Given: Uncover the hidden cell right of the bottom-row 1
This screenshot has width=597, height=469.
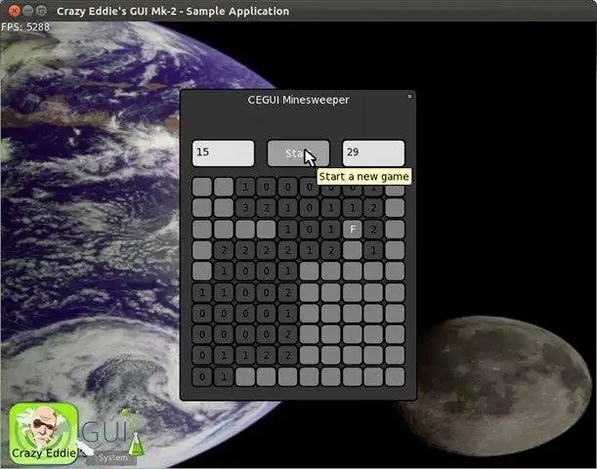Looking at the screenshot, I should click(245, 376).
